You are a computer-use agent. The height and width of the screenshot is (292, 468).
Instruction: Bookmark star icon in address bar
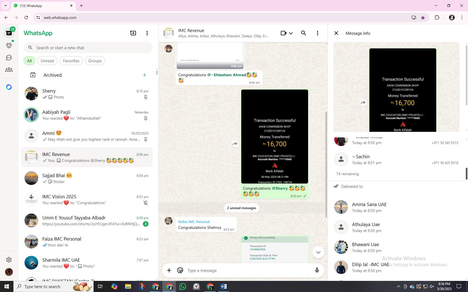coord(423,18)
